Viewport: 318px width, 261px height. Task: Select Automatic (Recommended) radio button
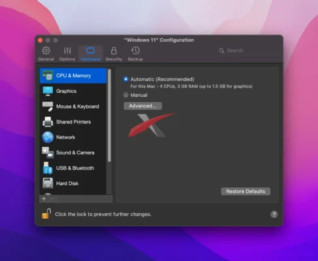[126, 79]
